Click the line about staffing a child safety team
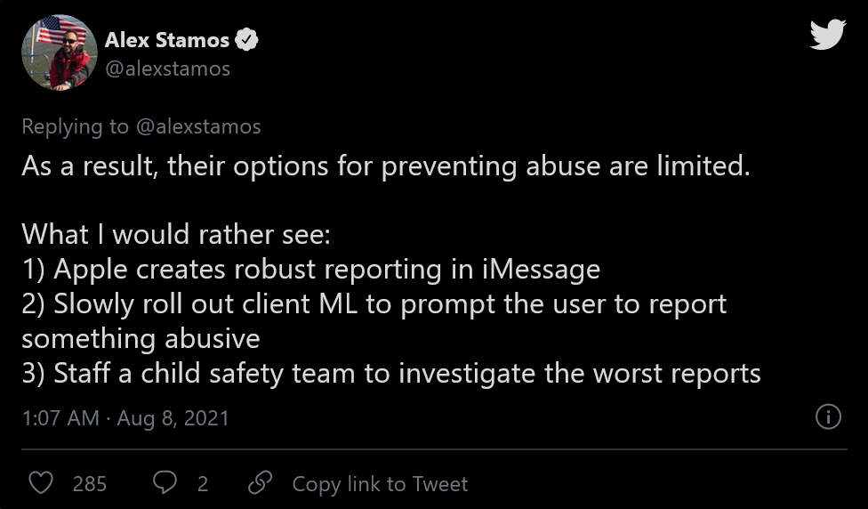868x509 pixels. pos(391,373)
